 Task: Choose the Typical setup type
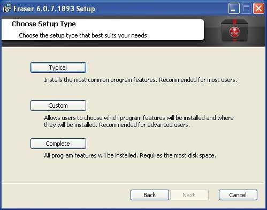coord(58,67)
